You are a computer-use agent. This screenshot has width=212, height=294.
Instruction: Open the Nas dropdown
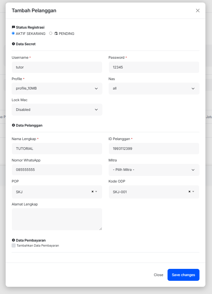pyautogui.click(x=154, y=89)
